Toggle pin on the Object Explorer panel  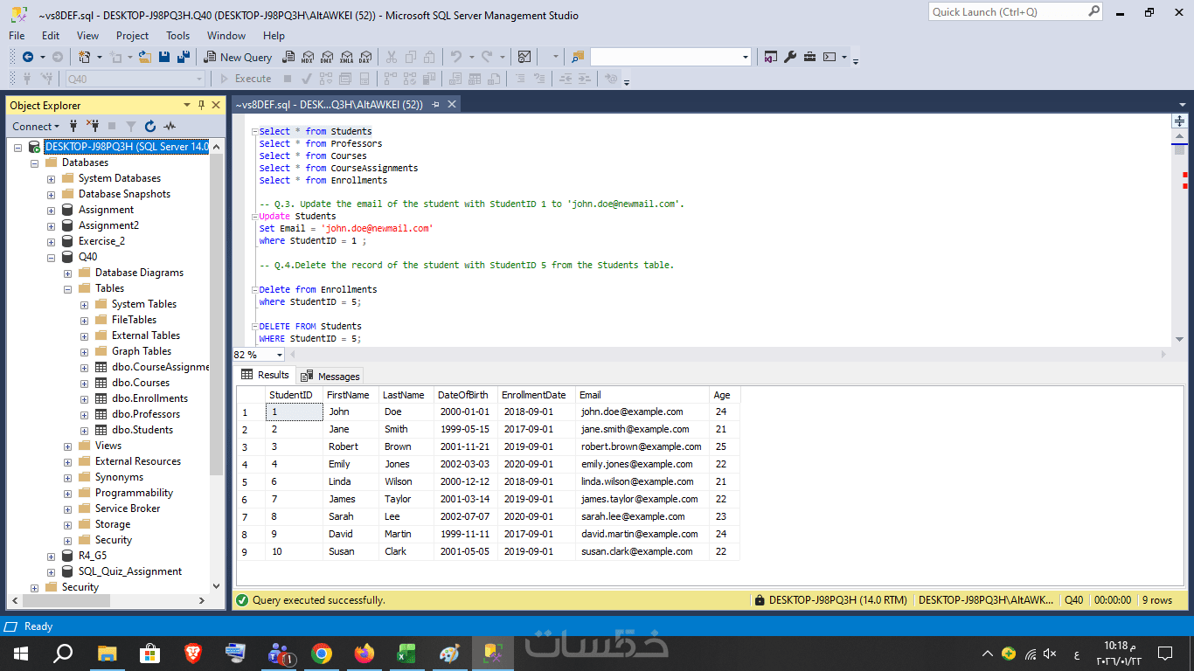click(202, 105)
